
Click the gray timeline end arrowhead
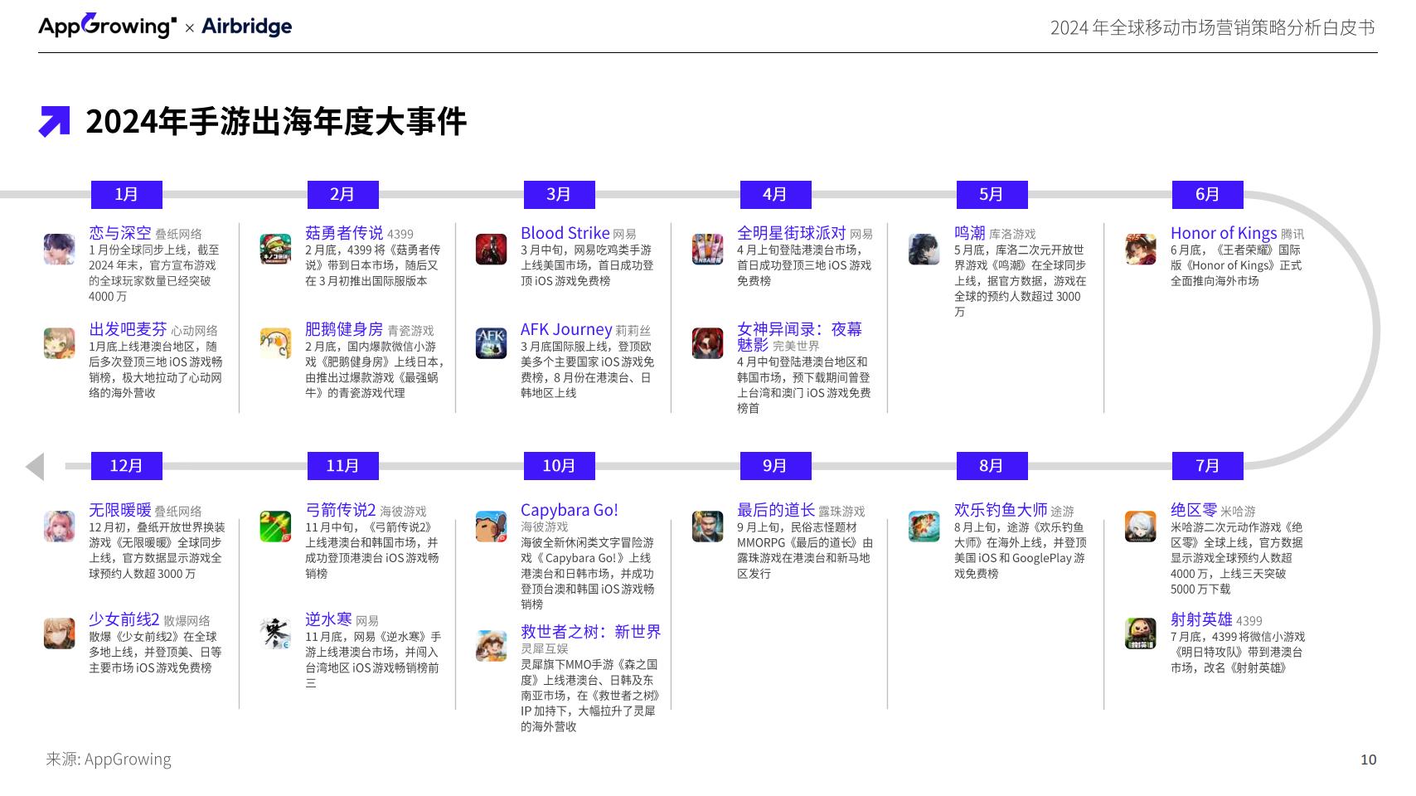click(x=35, y=466)
